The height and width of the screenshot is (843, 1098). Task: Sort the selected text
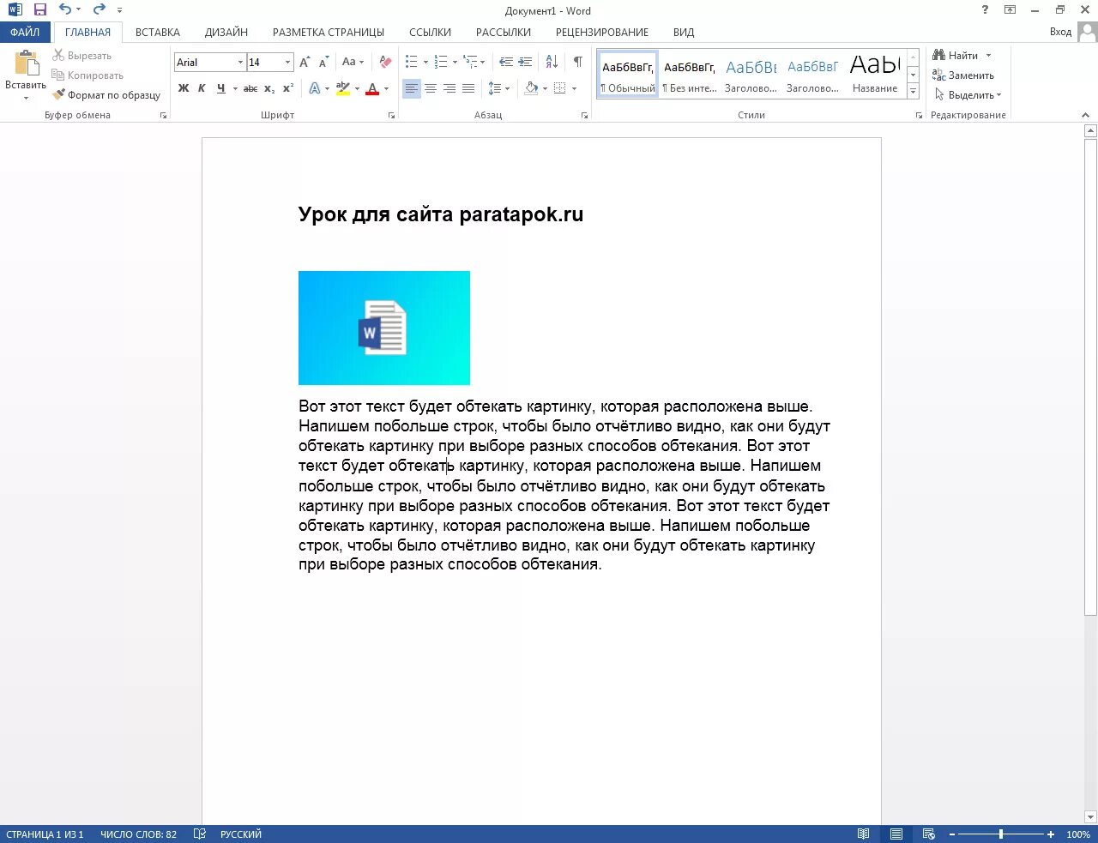pyautogui.click(x=552, y=62)
